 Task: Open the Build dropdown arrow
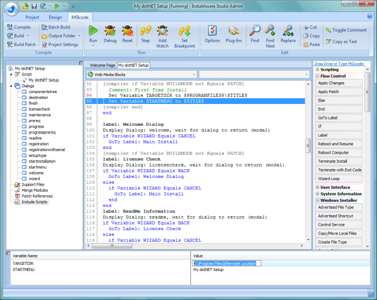click(x=27, y=36)
